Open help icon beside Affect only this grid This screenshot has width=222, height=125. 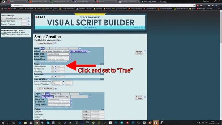tap(28, 18)
